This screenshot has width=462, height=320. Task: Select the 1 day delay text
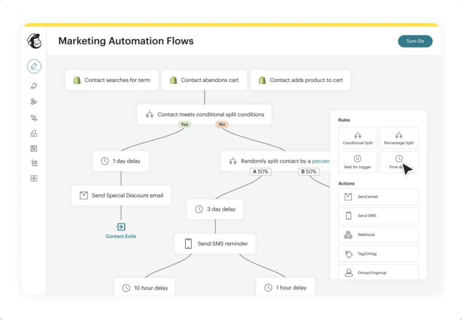[126, 161]
